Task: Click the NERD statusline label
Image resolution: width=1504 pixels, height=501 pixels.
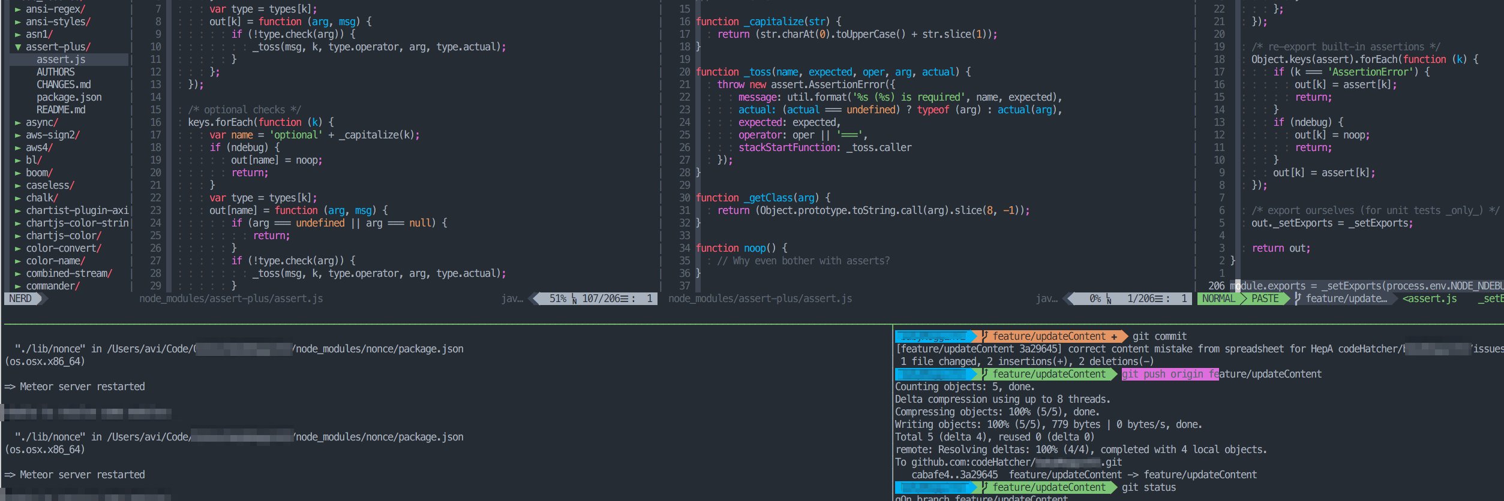Action: (x=20, y=298)
